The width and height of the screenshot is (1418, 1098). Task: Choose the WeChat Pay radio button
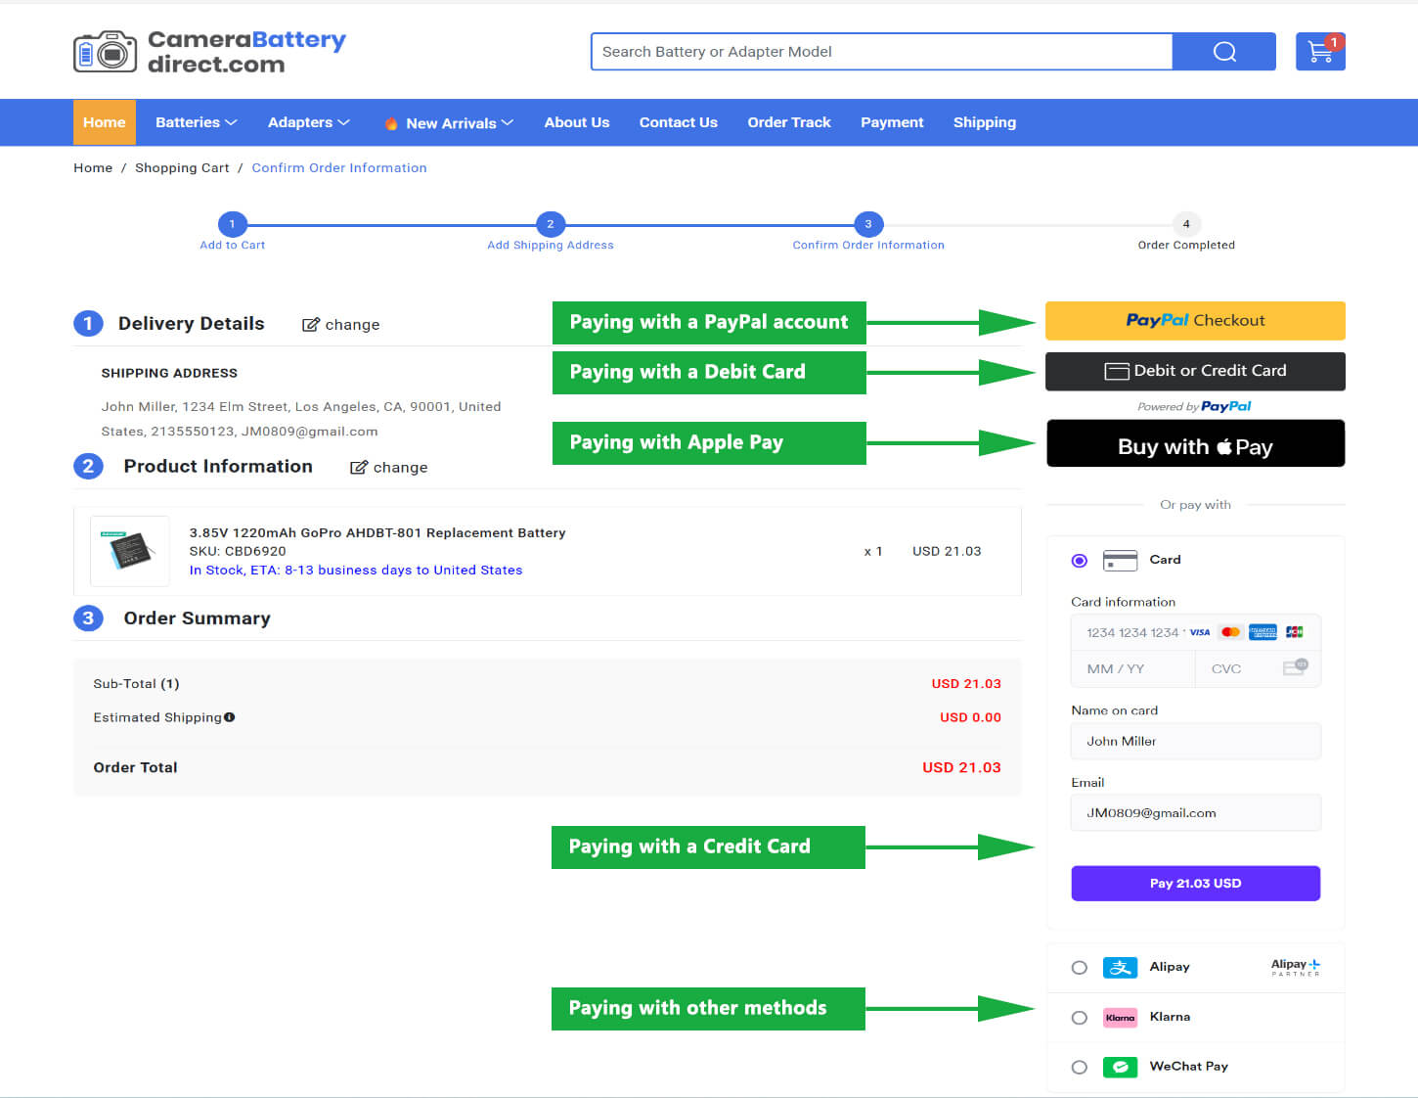coord(1080,1068)
